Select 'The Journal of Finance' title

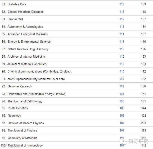pos(23,130)
